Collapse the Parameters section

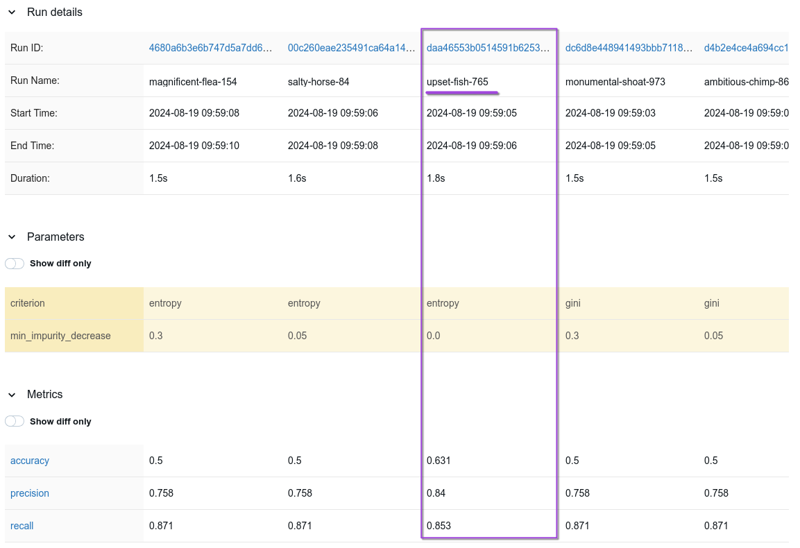12,237
